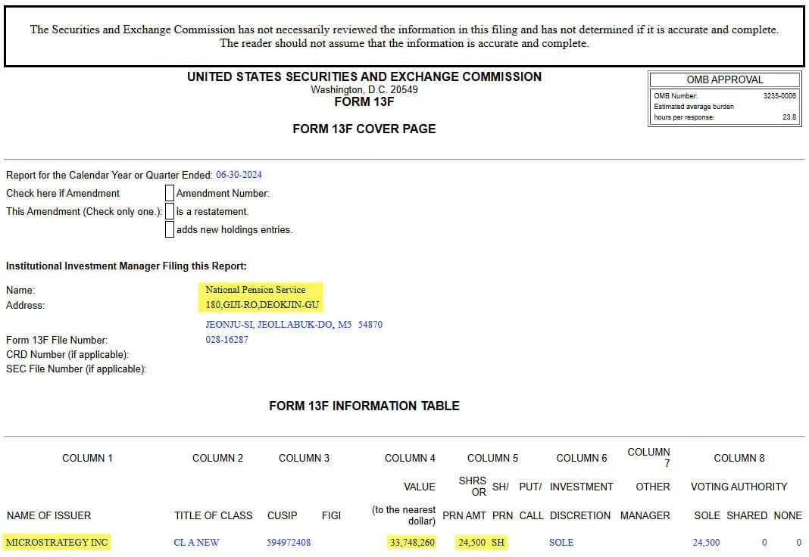Click the 'FIGI' column header
This screenshot has width=809, height=557.
pos(331,515)
